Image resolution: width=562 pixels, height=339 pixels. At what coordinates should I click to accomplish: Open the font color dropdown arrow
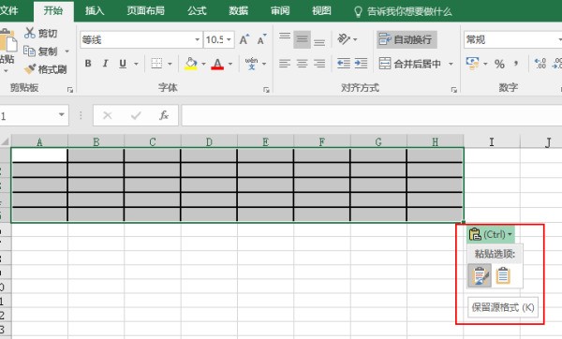click(x=230, y=64)
